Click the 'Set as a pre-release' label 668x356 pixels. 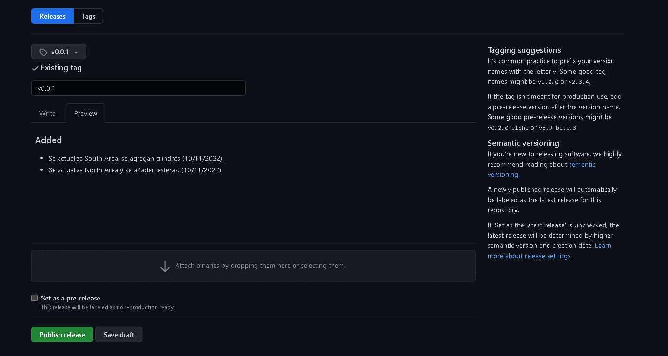coord(71,298)
